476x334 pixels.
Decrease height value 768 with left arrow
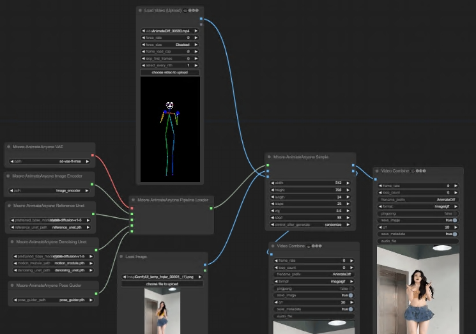pos(272,190)
